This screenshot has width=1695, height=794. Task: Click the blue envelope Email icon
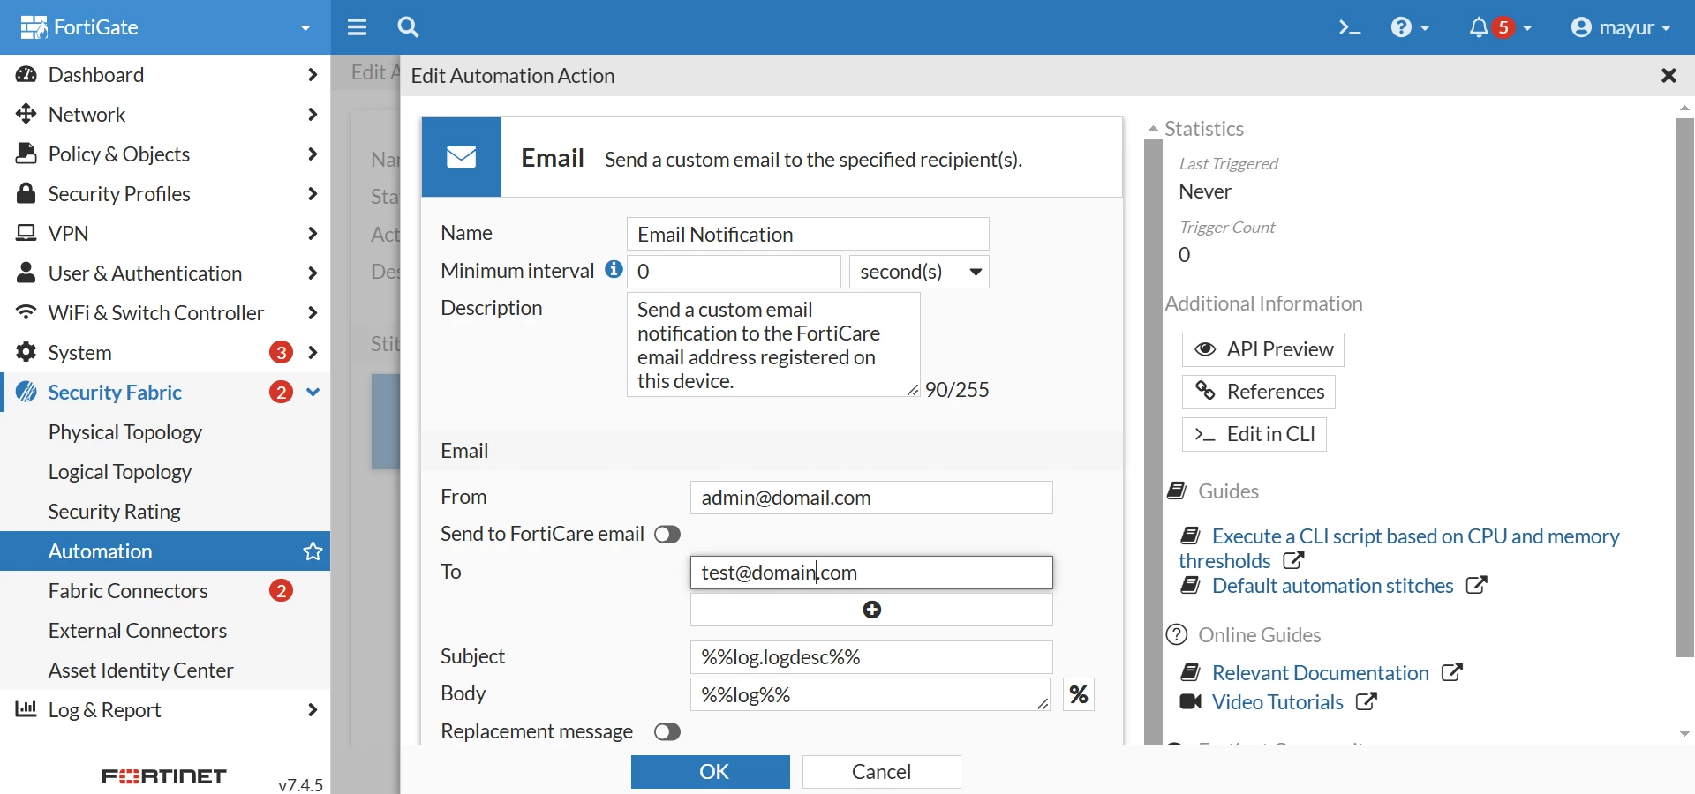pos(462,158)
